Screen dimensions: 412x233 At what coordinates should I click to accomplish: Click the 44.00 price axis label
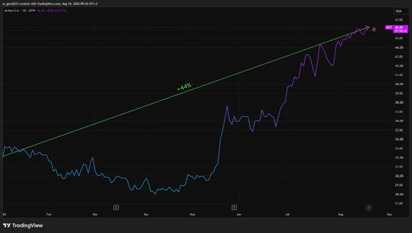[x=399, y=47]
